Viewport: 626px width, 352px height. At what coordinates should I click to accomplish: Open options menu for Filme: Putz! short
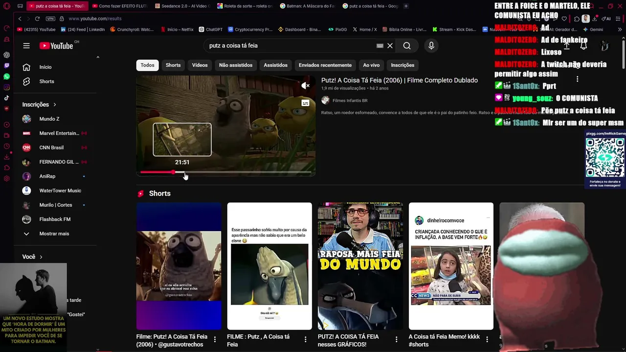[x=215, y=339]
